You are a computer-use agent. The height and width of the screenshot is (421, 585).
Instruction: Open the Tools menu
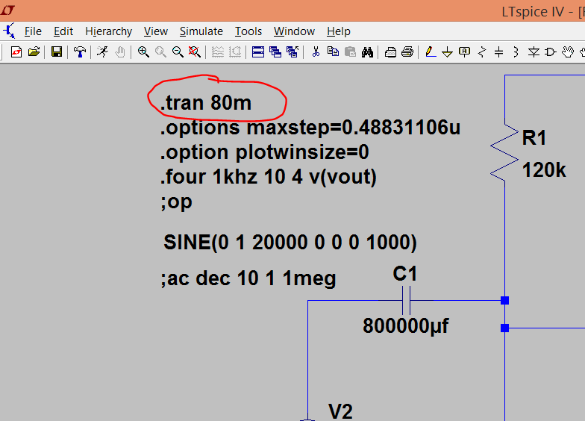(248, 31)
